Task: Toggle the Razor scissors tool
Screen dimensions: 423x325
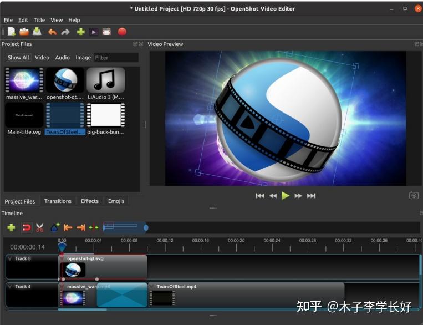Action: pyautogui.click(x=40, y=227)
